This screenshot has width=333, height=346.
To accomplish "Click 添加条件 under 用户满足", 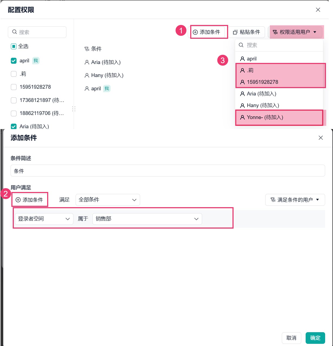I will (x=29, y=200).
